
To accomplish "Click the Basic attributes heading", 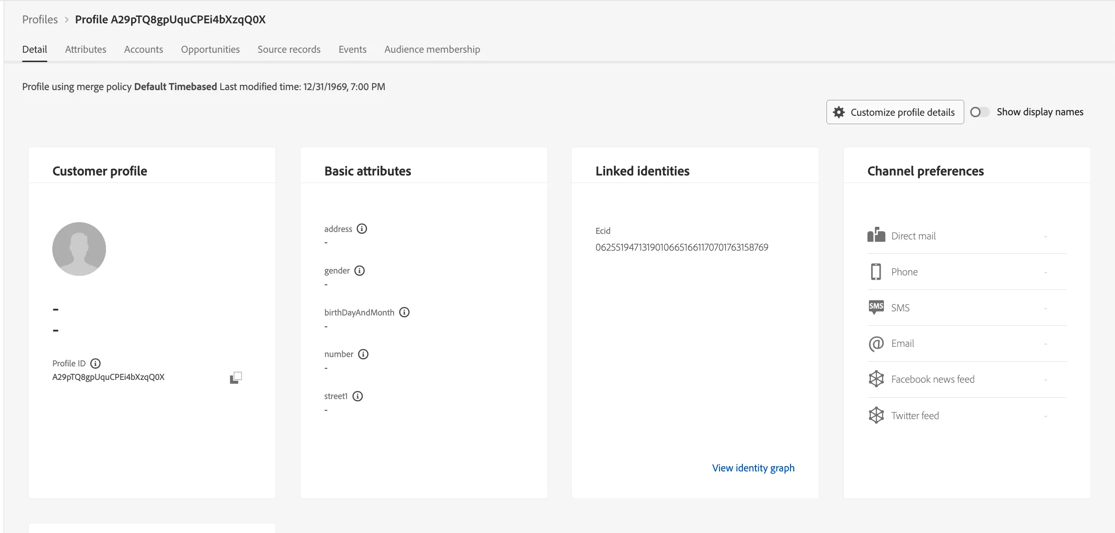I will coord(368,171).
